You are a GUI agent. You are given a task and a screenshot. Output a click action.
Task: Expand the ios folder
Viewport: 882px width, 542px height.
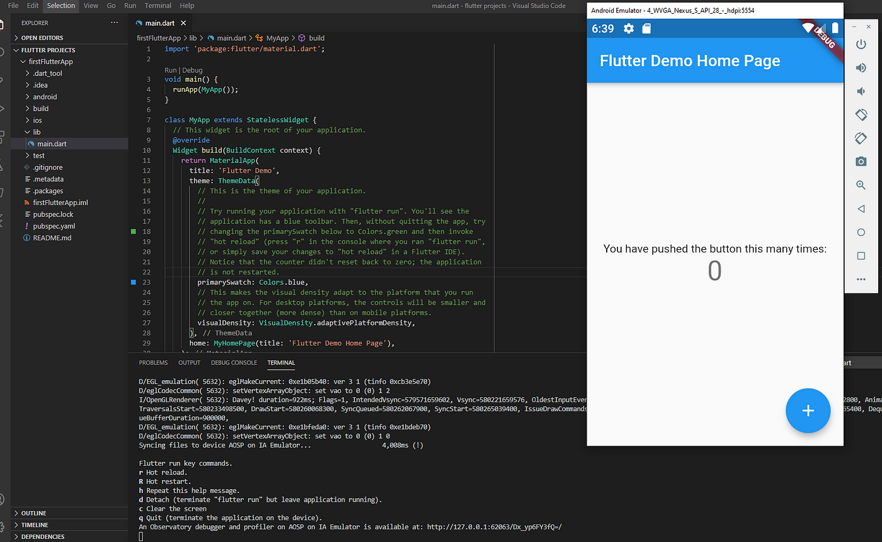point(69,120)
